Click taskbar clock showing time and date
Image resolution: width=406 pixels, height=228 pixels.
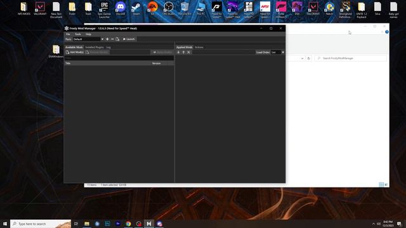point(388,224)
